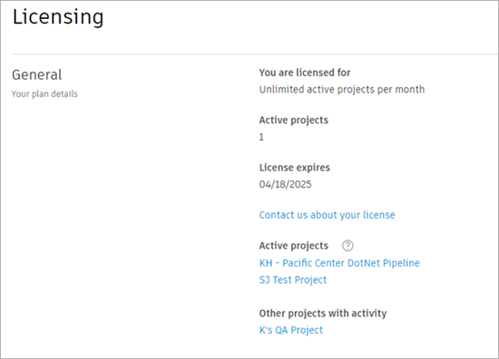Click the divider line under Licensing heading

255,54
